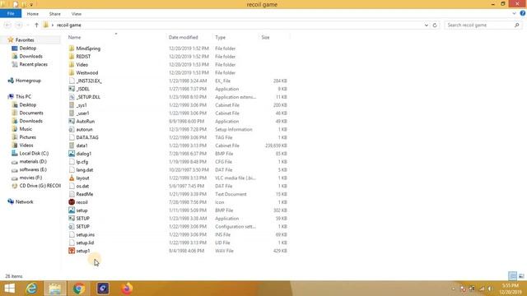The height and width of the screenshot is (296, 527).
Task: Open Videos under This PC
Action: 26,146
